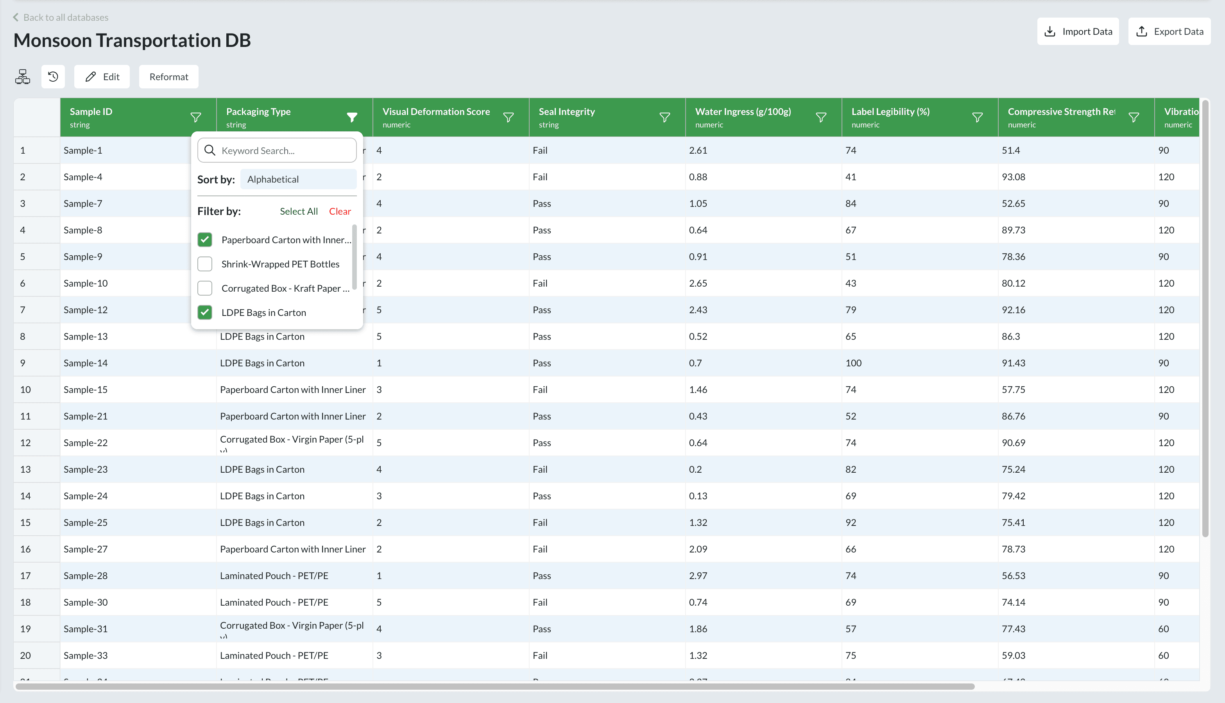Open the Compressive Strength filter funnel
Image resolution: width=1225 pixels, height=703 pixels.
1134,117
